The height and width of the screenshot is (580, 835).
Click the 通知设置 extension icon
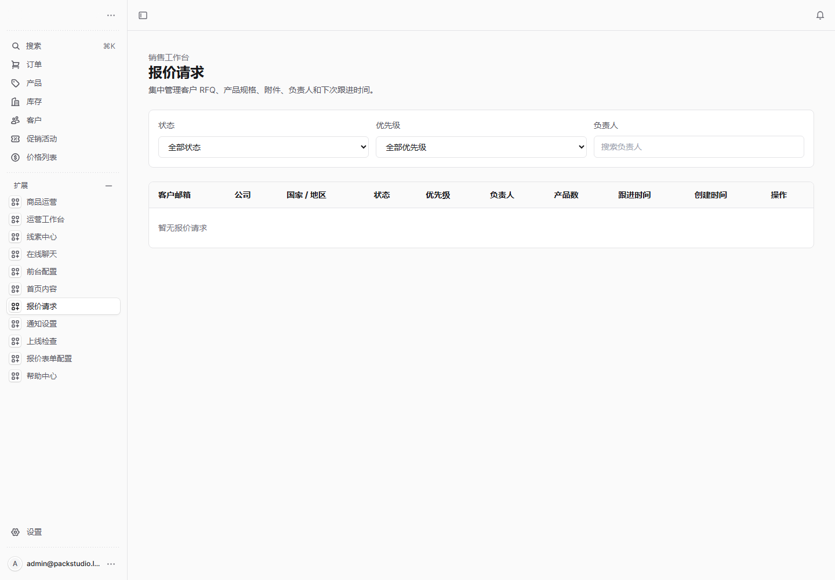coord(16,324)
